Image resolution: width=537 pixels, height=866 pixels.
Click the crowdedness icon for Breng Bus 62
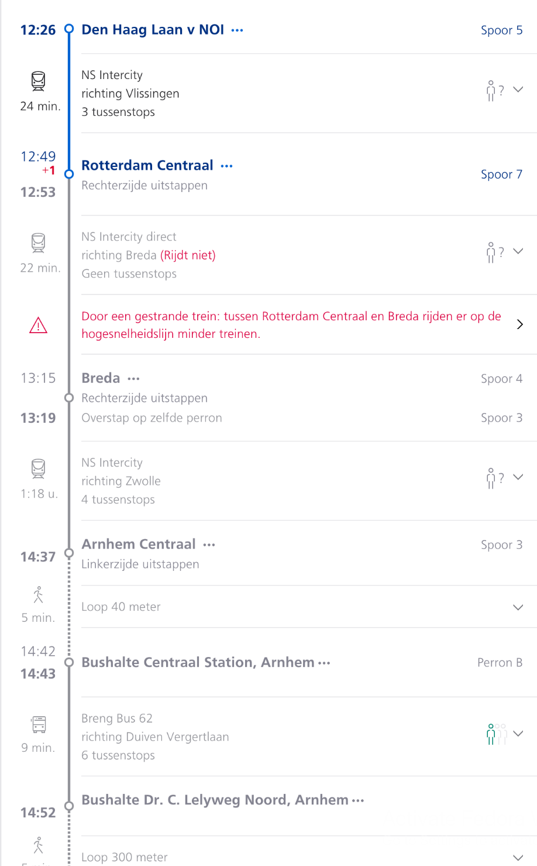tap(496, 734)
